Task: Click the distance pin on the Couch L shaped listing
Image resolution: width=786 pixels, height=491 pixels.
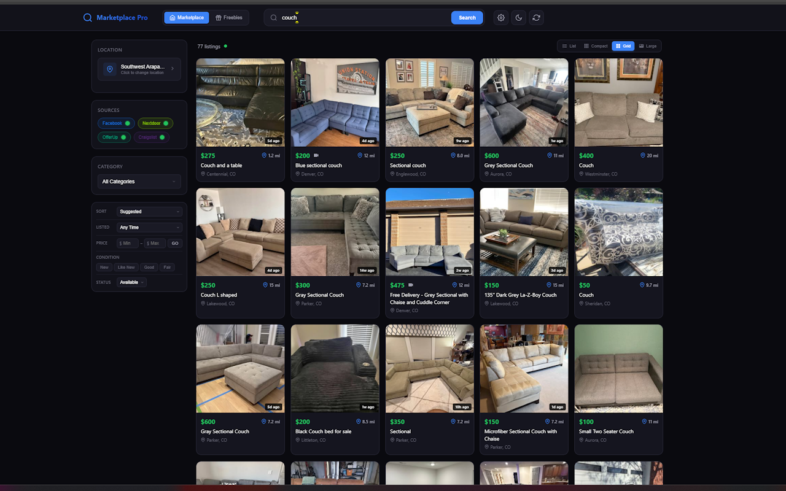Action: (265, 285)
